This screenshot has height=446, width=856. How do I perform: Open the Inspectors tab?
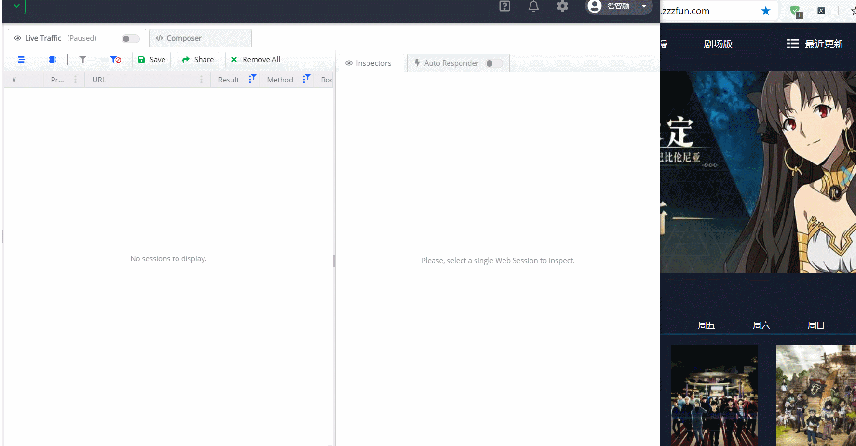(371, 63)
